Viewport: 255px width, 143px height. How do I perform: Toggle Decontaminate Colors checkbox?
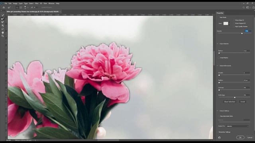[x=219, y=116]
